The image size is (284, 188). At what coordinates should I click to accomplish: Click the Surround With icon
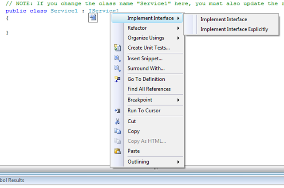117,68
